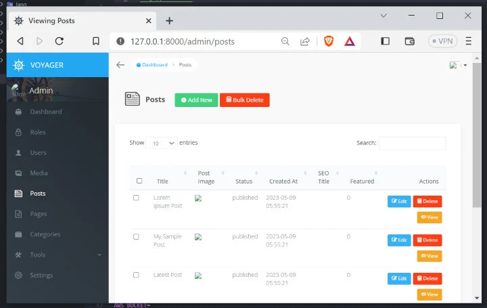View the Latest Post
Image resolution: width=487 pixels, height=308 pixels.
click(x=430, y=294)
